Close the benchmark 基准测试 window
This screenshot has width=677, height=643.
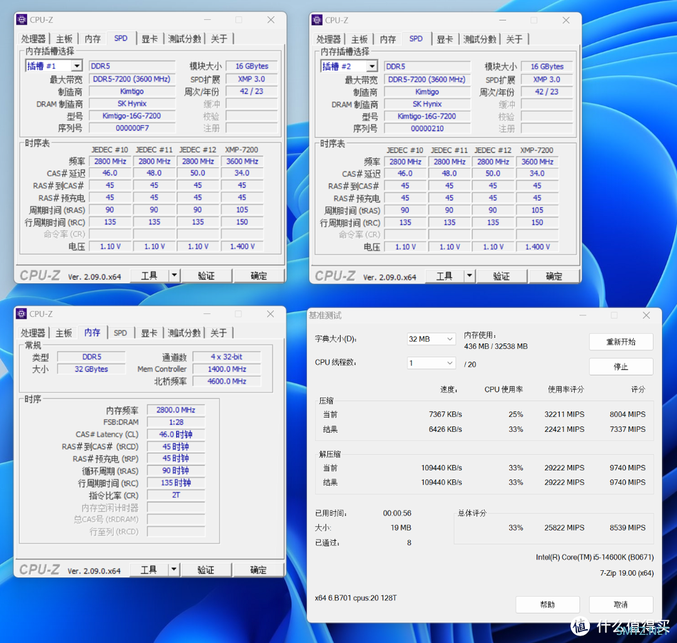[x=646, y=315]
